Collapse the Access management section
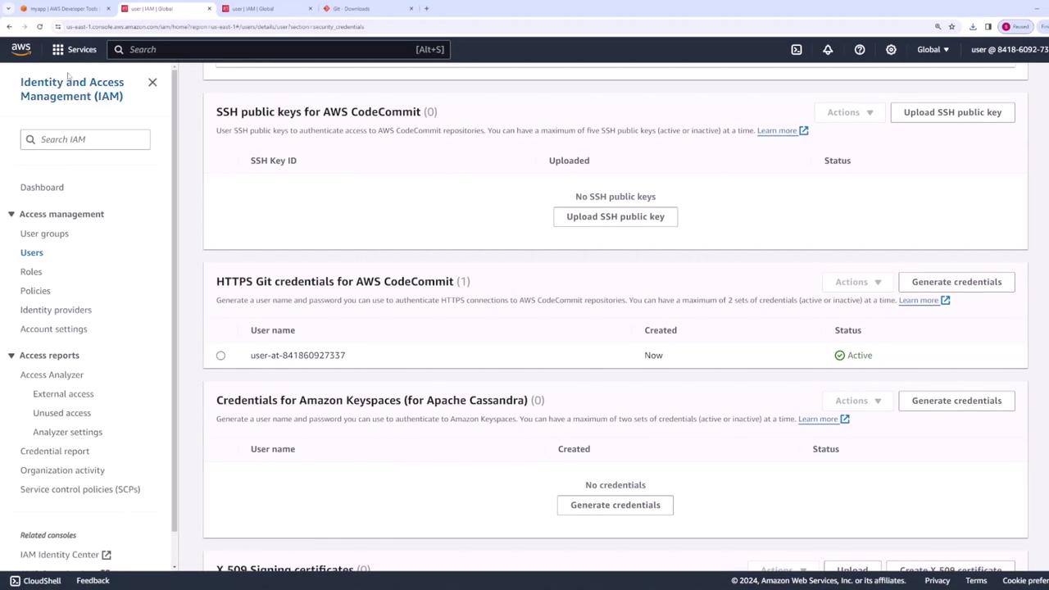Screen dimensions: 1049x590 pos(11,214)
